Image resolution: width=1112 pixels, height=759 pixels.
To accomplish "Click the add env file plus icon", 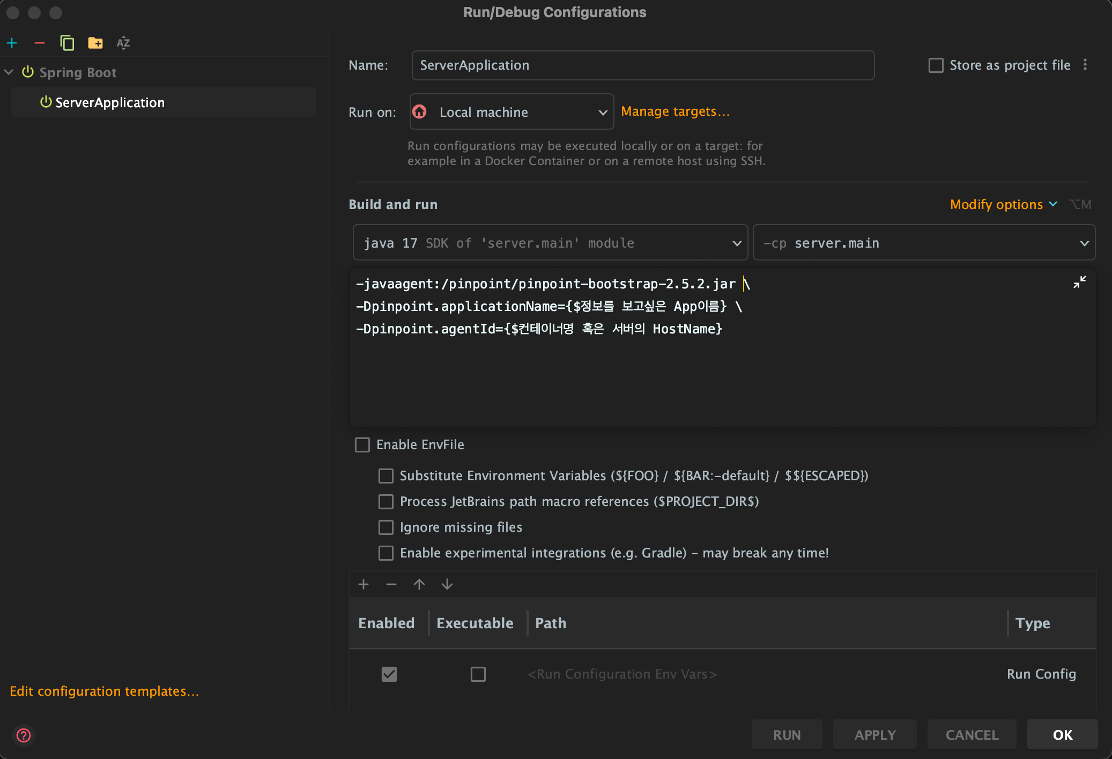I will click(x=364, y=584).
